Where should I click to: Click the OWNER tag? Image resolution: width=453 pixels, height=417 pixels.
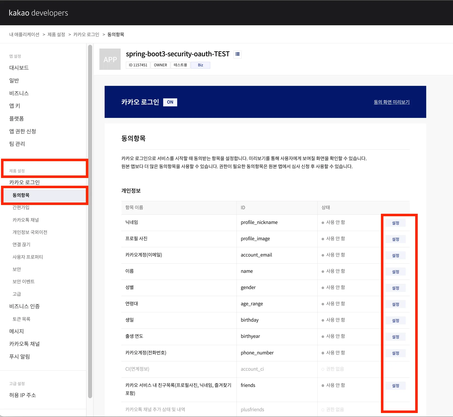point(160,65)
